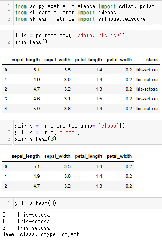Click the pd.read_csv('./data/iris.csv') code line
This screenshot has width=162, height=240.
pyautogui.click(x=70, y=35)
